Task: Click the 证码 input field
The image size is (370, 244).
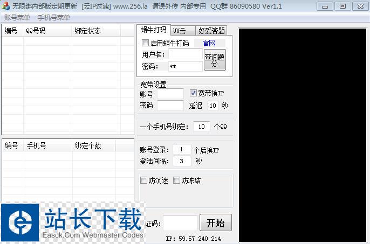Action: pos(180,223)
